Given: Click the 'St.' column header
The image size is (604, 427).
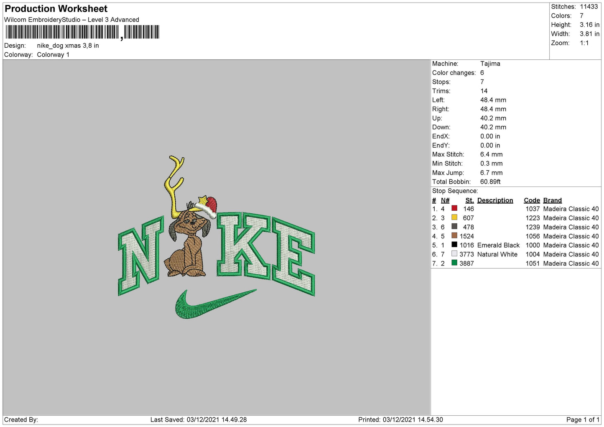Looking at the screenshot, I should (469, 200).
